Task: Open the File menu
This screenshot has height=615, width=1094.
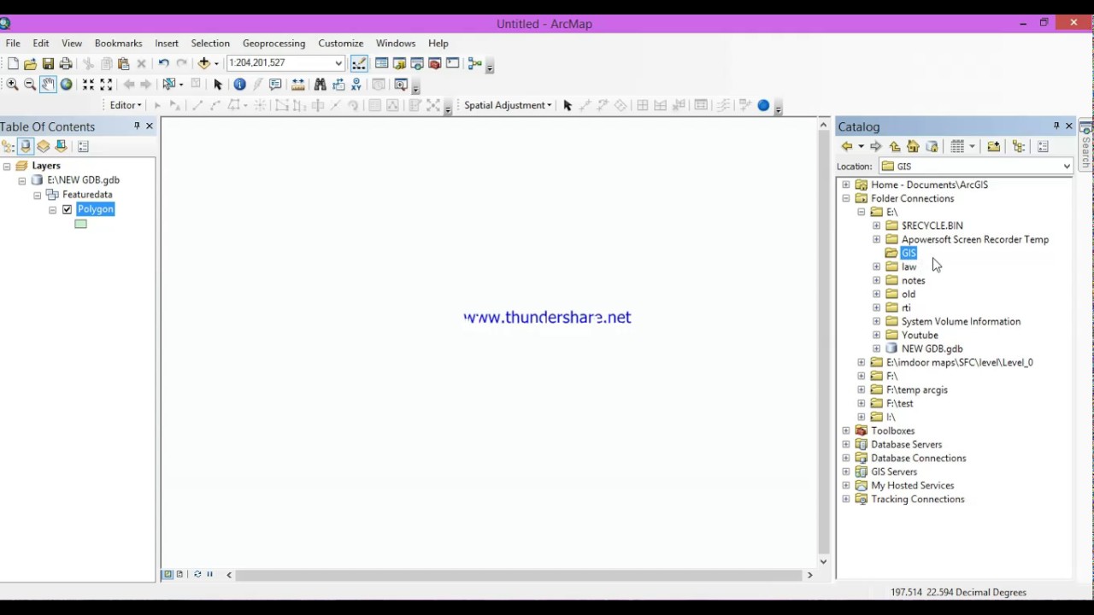Action: coord(13,43)
